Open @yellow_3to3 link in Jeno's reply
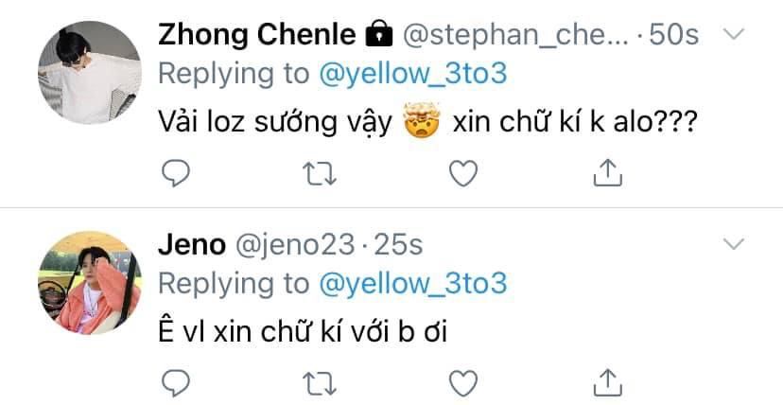 coord(412,284)
